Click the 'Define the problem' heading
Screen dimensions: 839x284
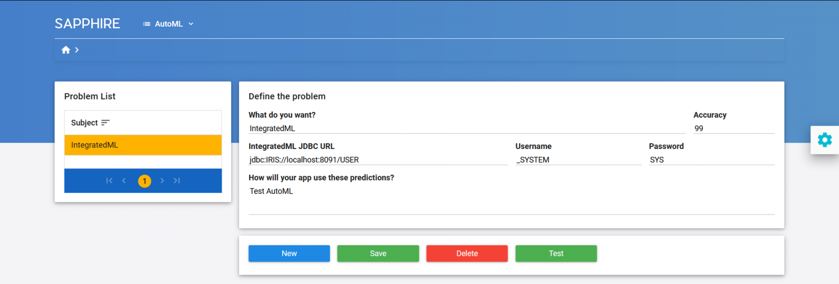287,96
